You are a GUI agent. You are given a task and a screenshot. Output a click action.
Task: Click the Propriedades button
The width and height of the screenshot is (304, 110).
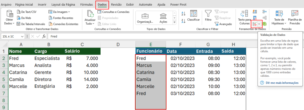point(108,18)
